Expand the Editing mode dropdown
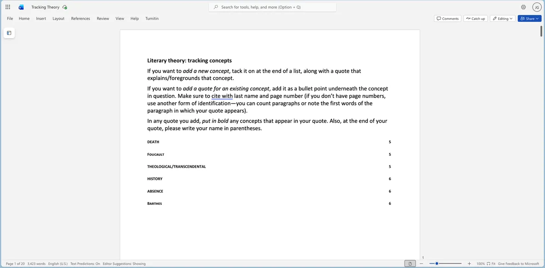545x268 pixels. [502, 19]
